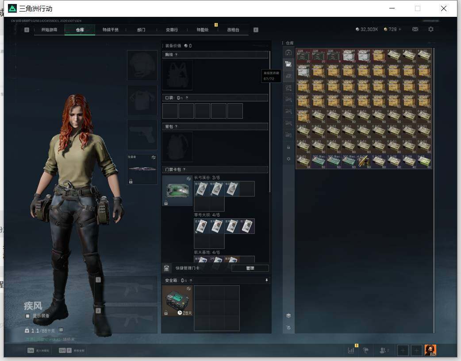Click the safe box thumbnail showing 28天
Screen dimensions: 461x361
pos(177,301)
